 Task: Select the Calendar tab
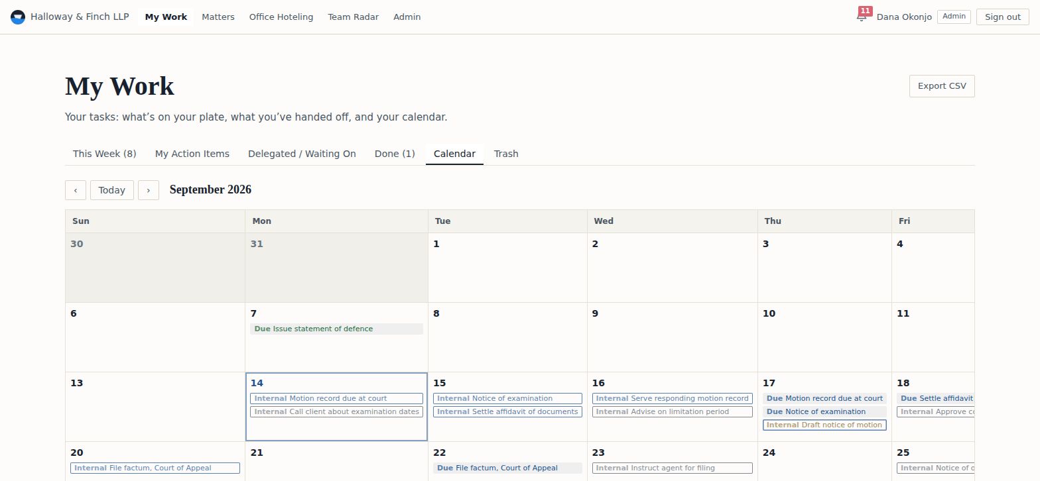(454, 154)
